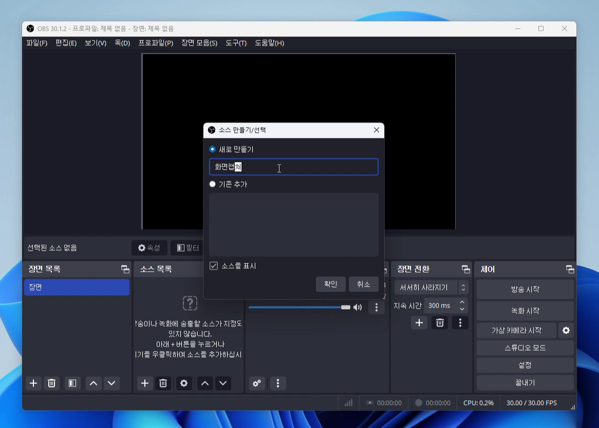Undock the 장면 목록 panel
The height and width of the screenshot is (428, 599).
tap(125, 269)
